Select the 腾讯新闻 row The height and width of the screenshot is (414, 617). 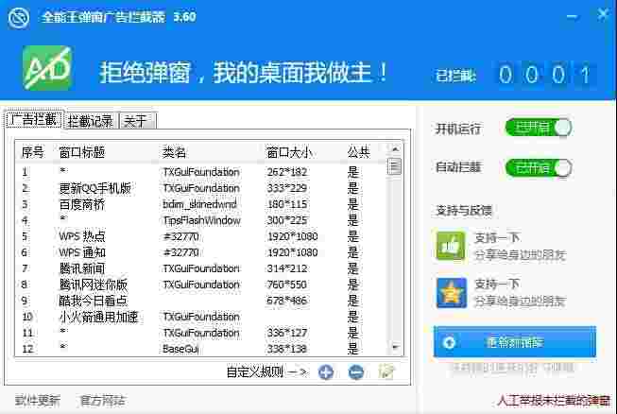[202, 268]
